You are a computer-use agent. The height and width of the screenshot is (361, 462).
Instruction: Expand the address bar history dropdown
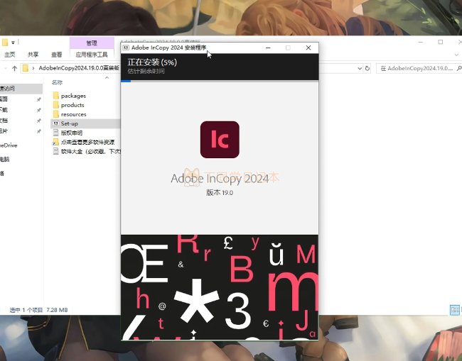[358, 68]
